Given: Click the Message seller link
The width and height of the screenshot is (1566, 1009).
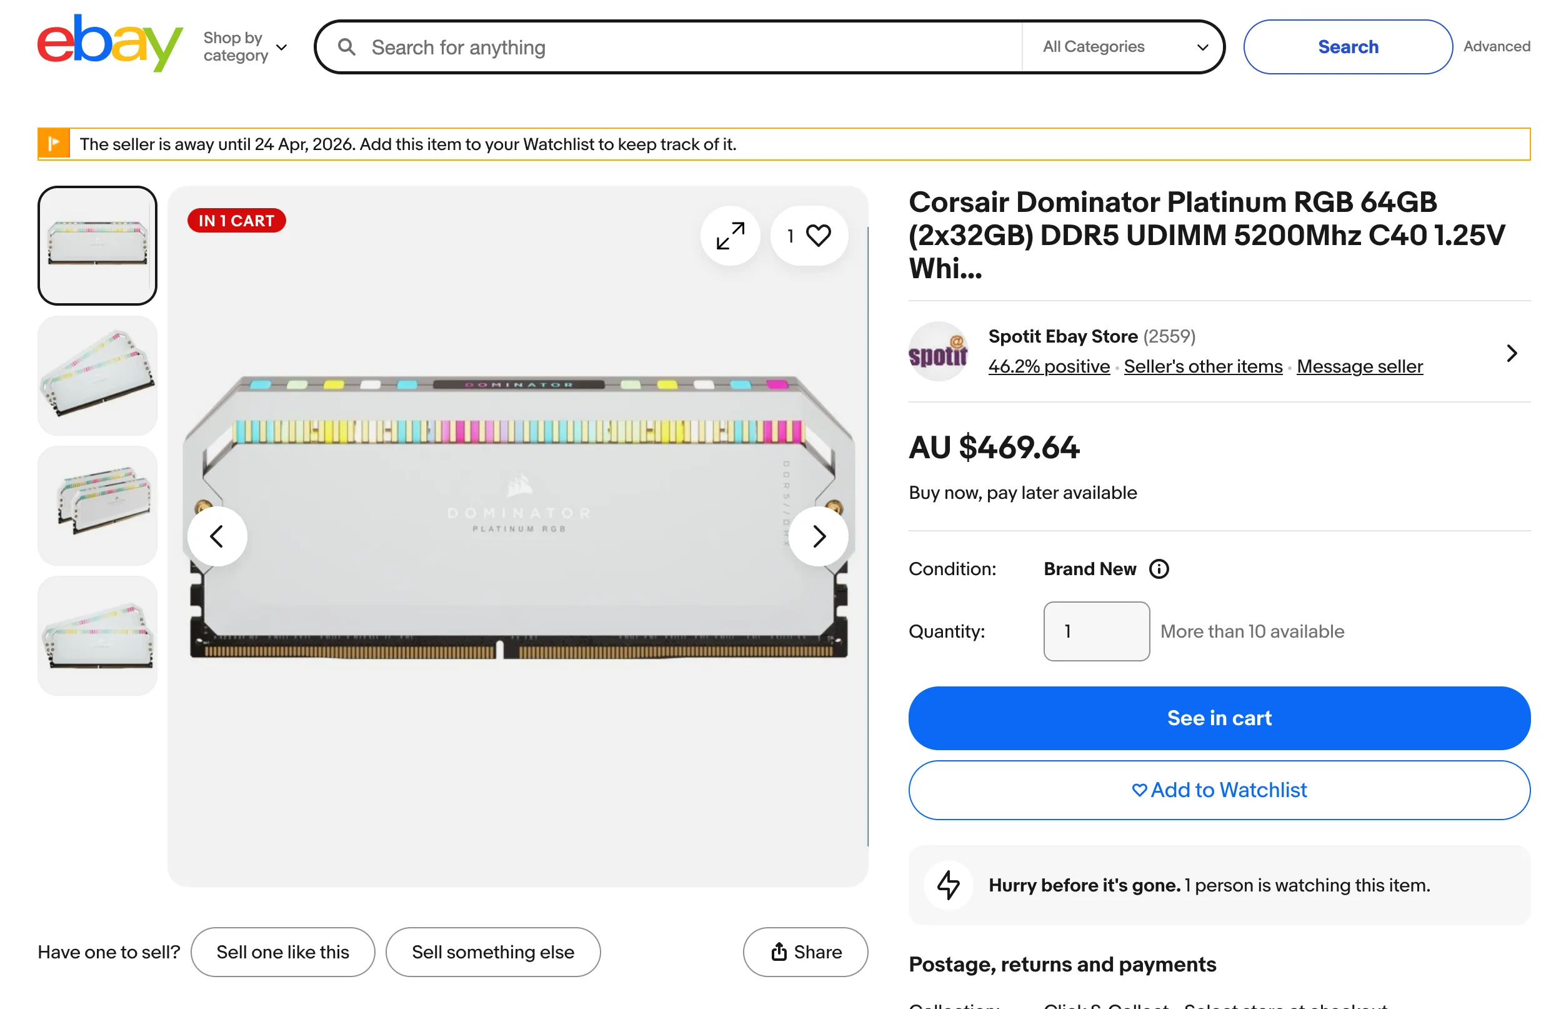Looking at the screenshot, I should coord(1359,366).
